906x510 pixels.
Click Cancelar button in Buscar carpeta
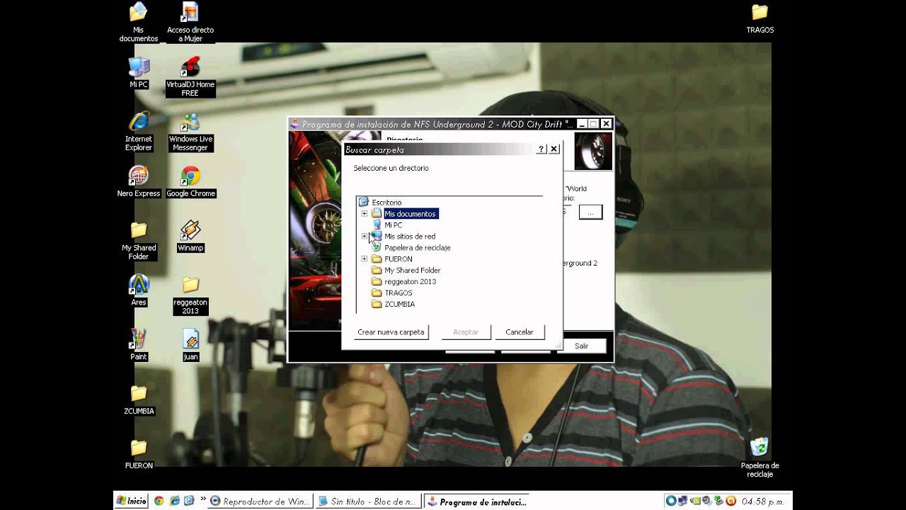pyautogui.click(x=520, y=331)
